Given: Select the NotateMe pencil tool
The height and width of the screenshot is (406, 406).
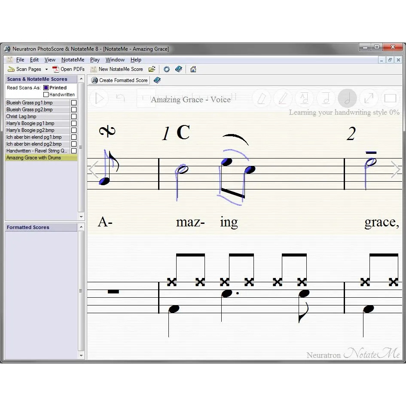Looking at the screenshot, I should [x=283, y=98].
